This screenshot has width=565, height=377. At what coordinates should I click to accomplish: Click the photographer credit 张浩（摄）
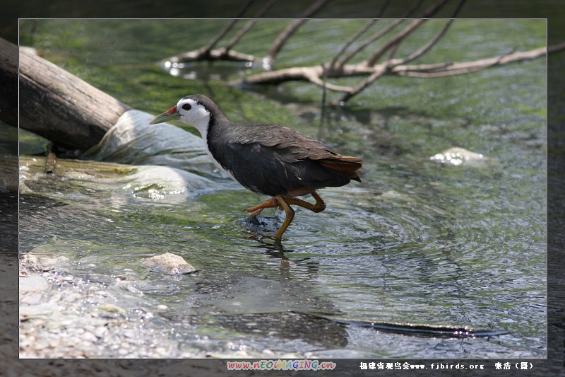coord(513,366)
